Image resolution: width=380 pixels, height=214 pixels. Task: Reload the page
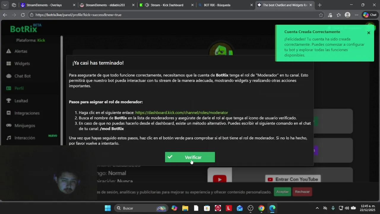(x=23, y=15)
